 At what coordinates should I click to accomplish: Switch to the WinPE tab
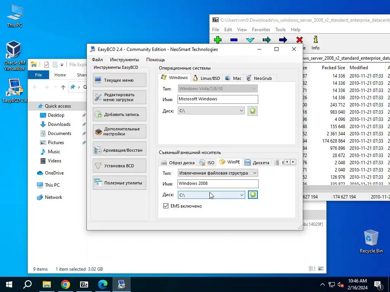(230, 162)
